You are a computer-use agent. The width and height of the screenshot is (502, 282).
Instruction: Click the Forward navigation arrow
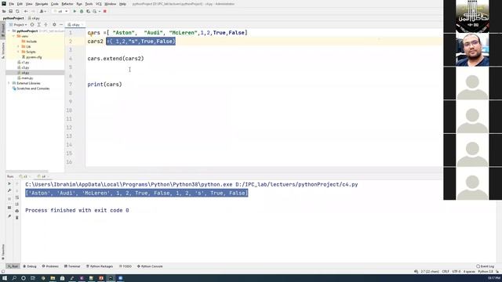click(33, 11)
